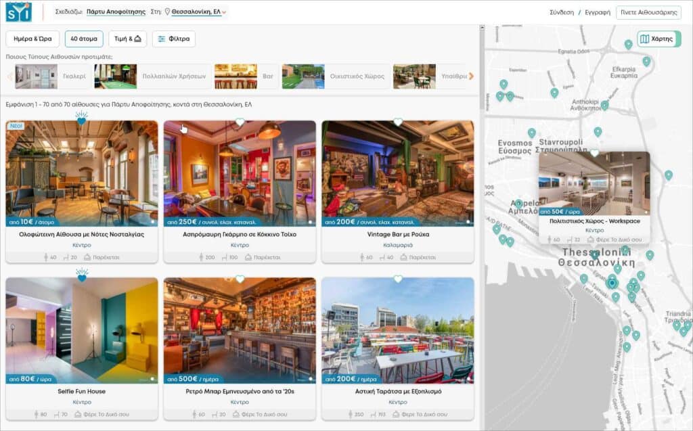Open Αστική Ταράτσα με Εξοπλισμό title
Image resolution: width=693 pixels, height=431 pixels.
[398, 391]
